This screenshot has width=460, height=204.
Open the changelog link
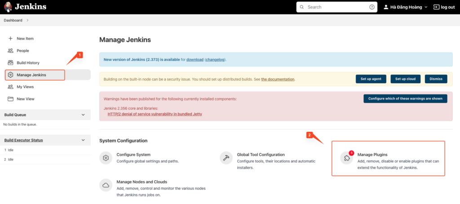point(215,60)
